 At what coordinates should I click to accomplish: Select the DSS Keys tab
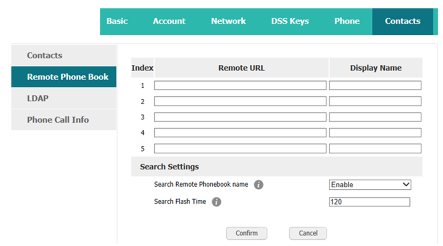[290, 21]
